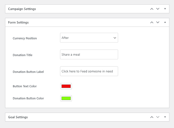Screen dimensions: 174x128
Task: Open the red Button Text Color swatch
Action: click(66, 86)
